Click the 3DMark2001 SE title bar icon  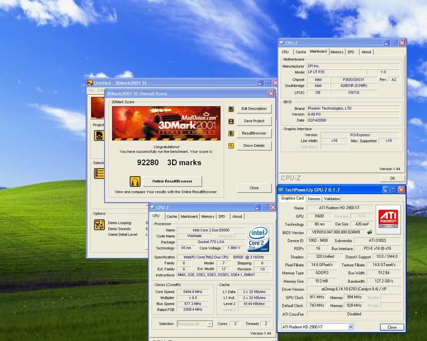point(90,83)
